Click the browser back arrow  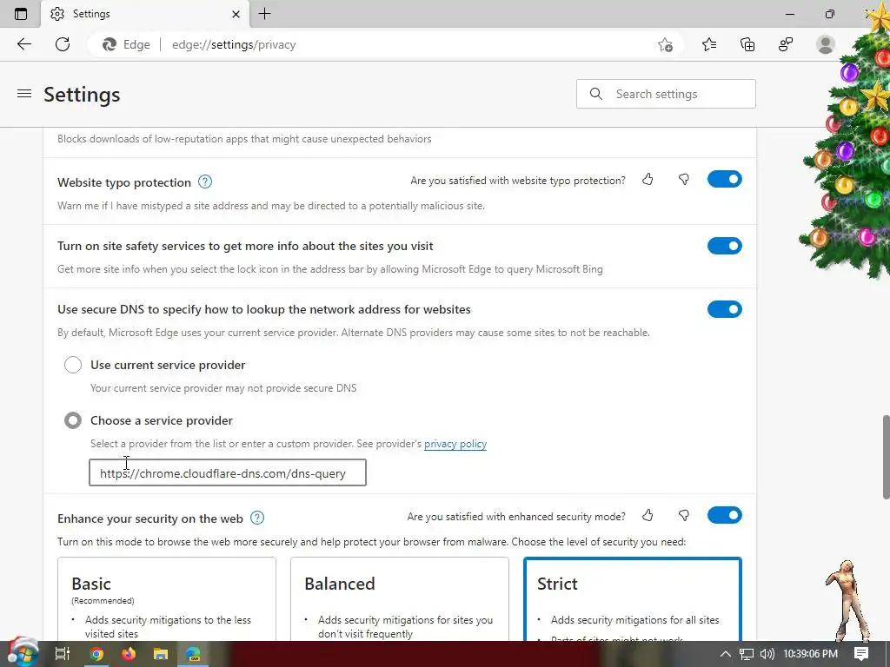tap(23, 44)
